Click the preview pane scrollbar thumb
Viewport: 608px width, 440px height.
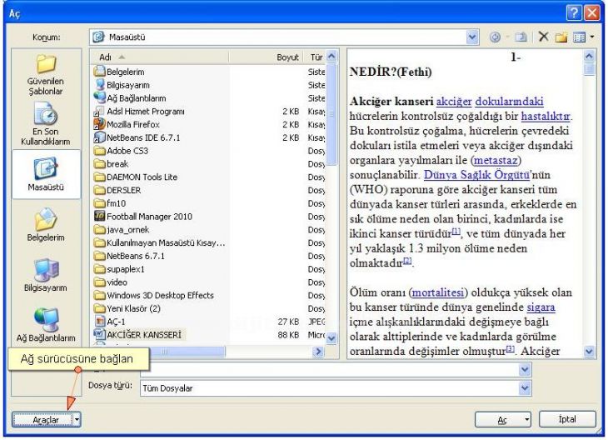(x=589, y=69)
